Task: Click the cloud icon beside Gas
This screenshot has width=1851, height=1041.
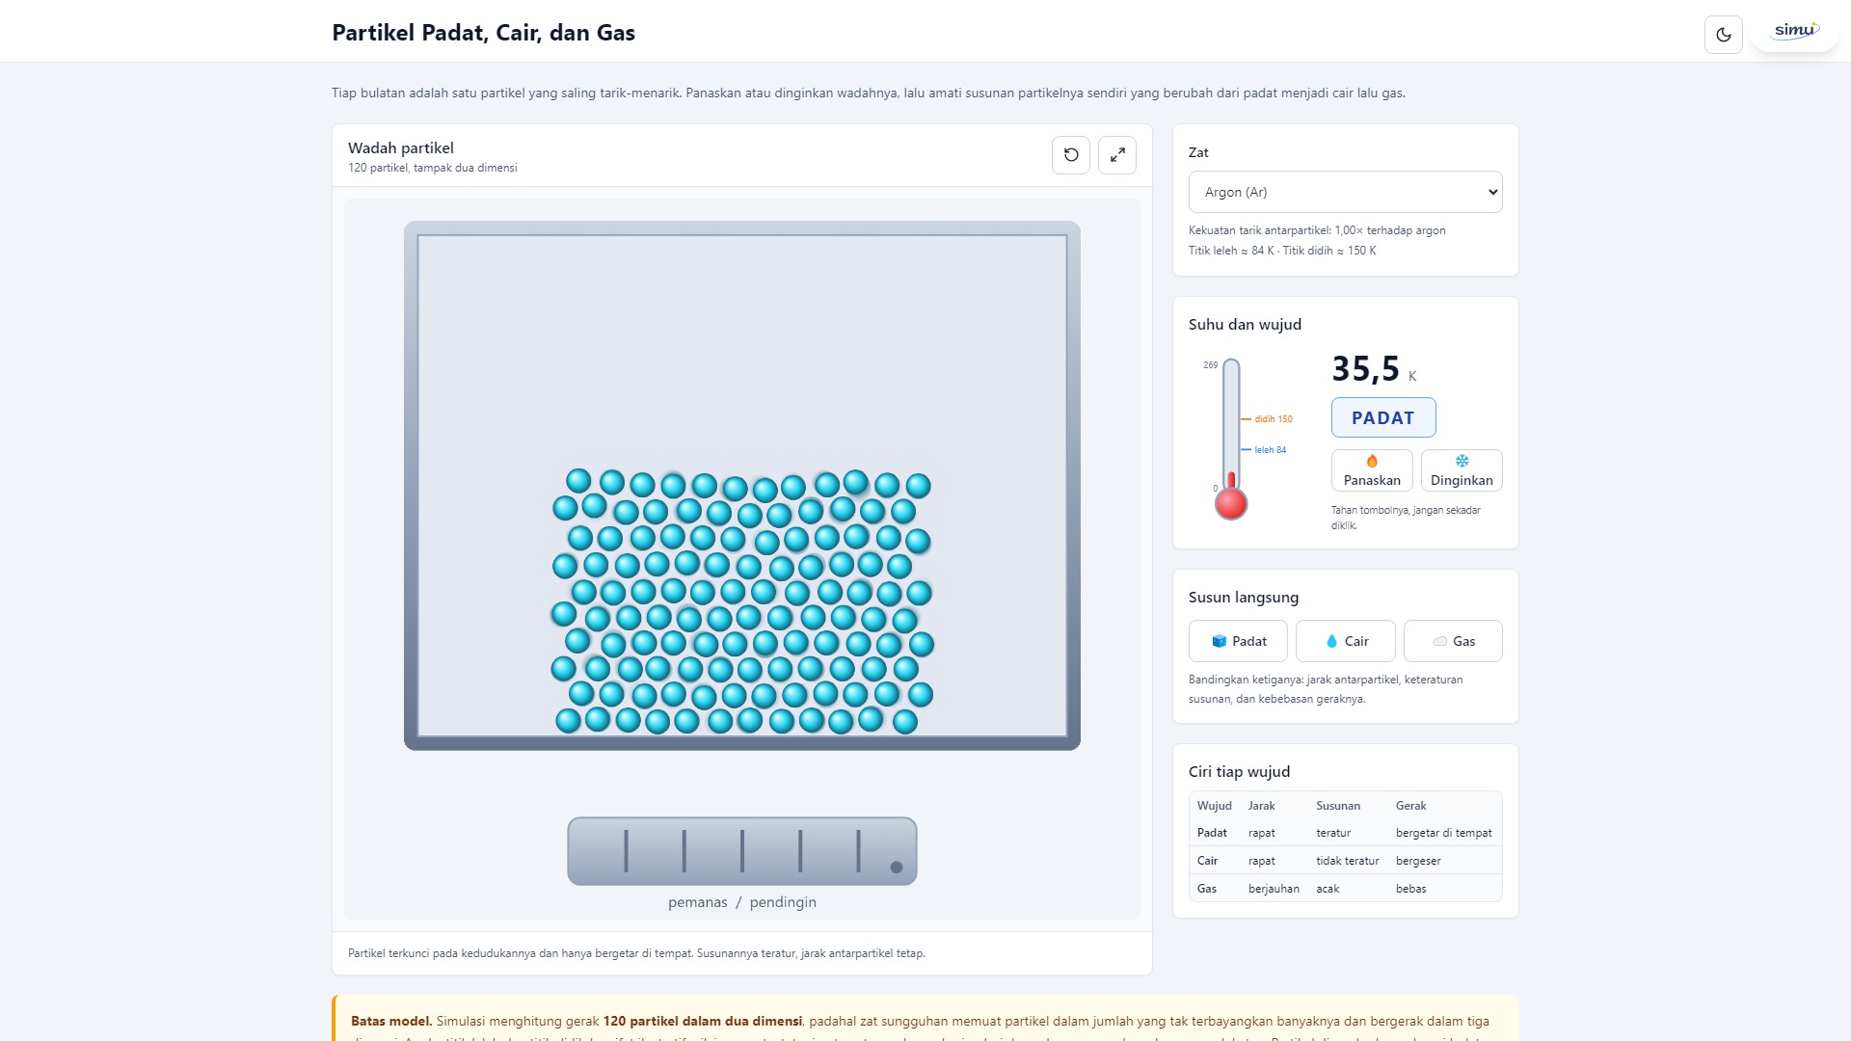Action: point(1439,641)
